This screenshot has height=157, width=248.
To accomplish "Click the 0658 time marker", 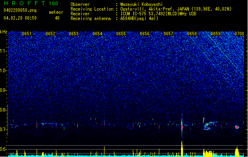I will pyautogui.click(x=192, y=34).
